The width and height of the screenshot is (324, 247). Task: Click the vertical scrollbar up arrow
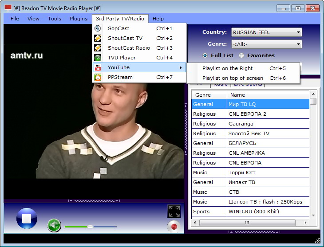[x=313, y=94]
